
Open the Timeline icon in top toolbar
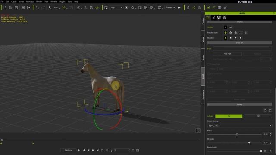(x=220, y=8)
